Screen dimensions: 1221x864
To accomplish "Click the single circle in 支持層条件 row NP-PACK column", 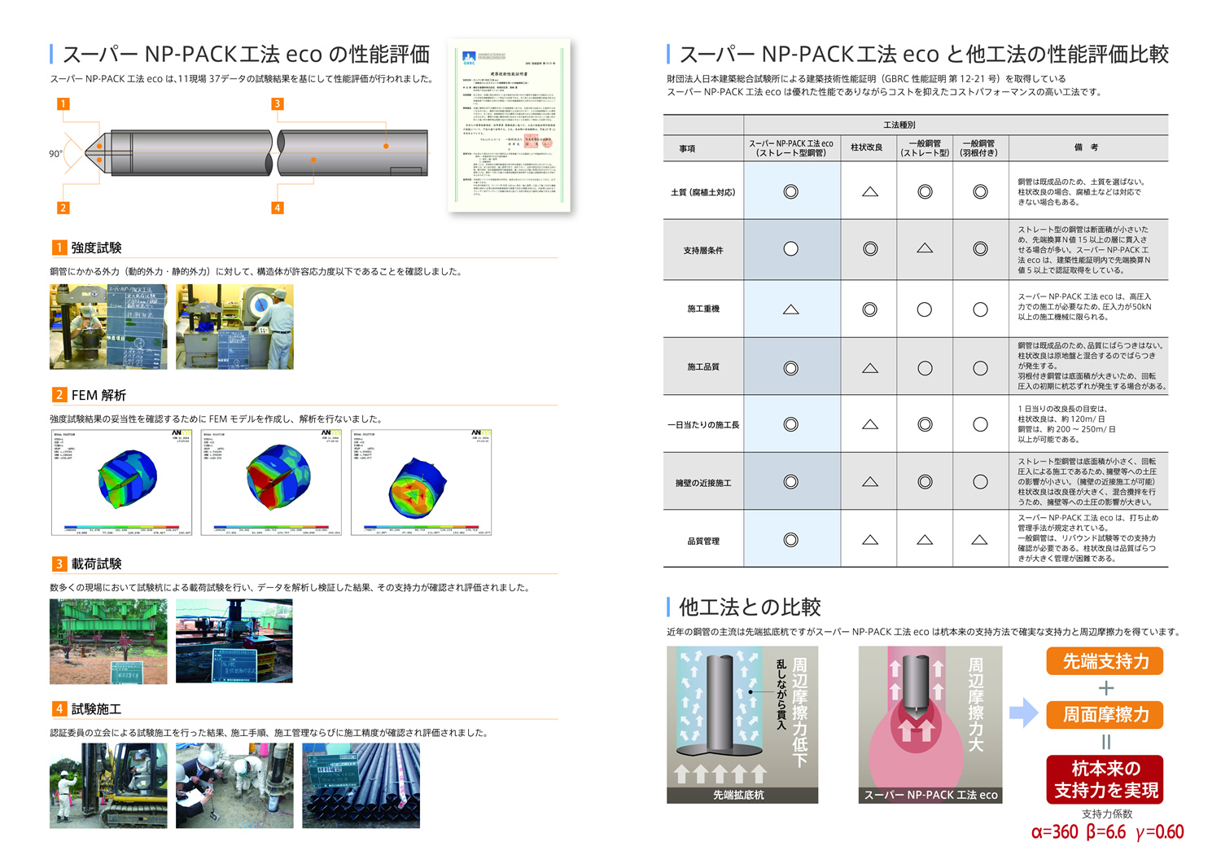I will (x=790, y=248).
